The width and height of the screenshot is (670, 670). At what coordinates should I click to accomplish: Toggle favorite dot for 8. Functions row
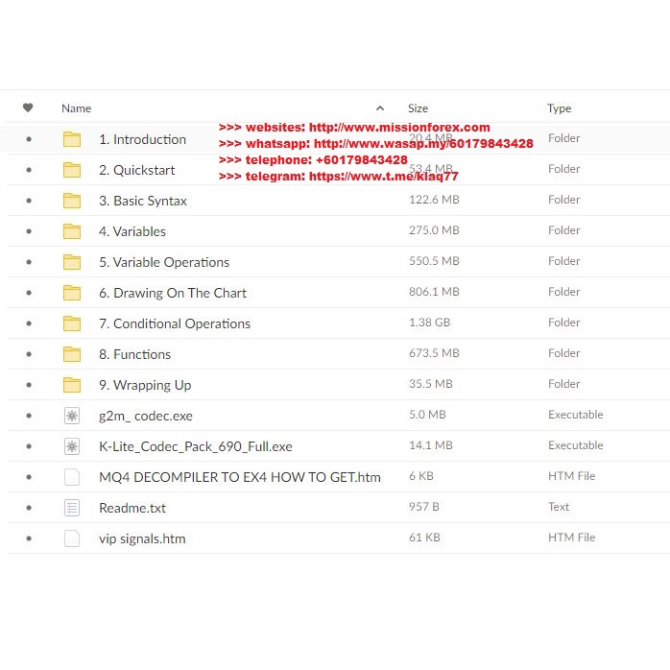pos(28,354)
